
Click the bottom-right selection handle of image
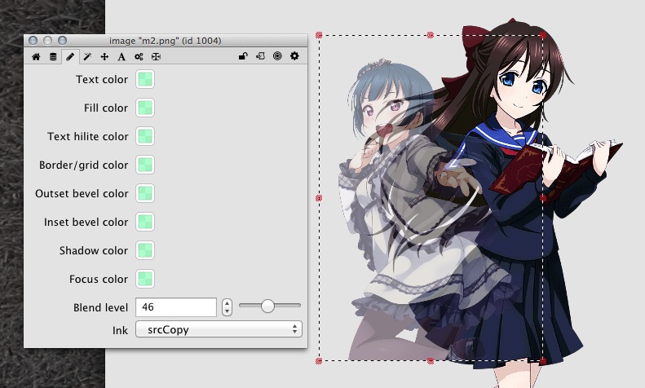pos(543,361)
